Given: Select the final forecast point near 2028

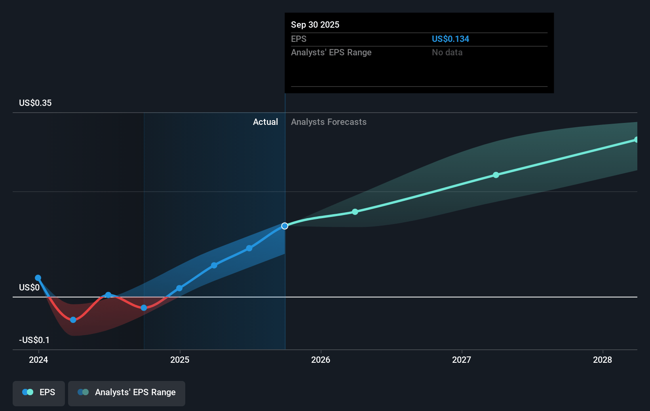Looking at the screenshot, I should (x=636, y=140).
